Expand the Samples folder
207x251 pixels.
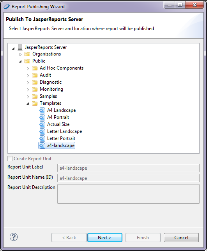pos(28,97)
